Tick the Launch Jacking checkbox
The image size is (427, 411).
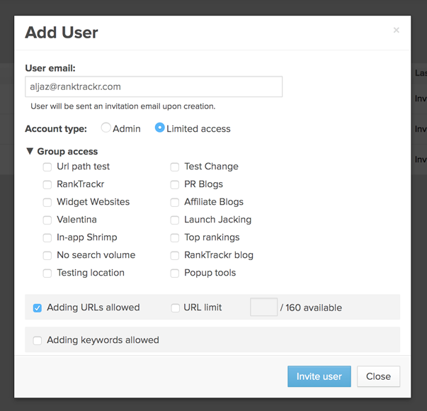click(x=175, y=220)
